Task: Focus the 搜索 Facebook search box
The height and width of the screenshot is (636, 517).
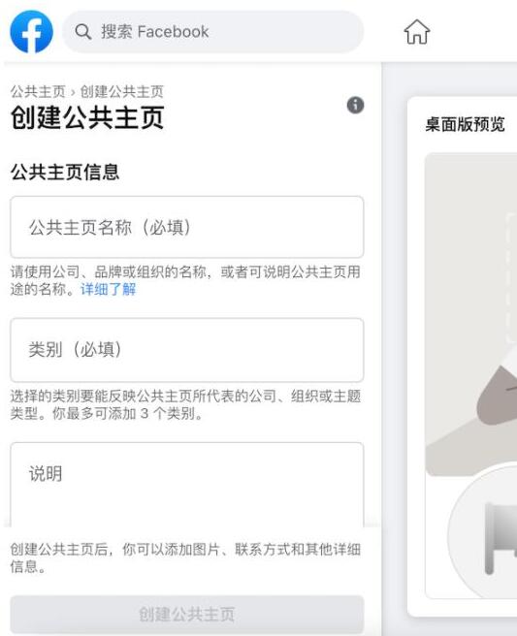Action: click(213, 32)
